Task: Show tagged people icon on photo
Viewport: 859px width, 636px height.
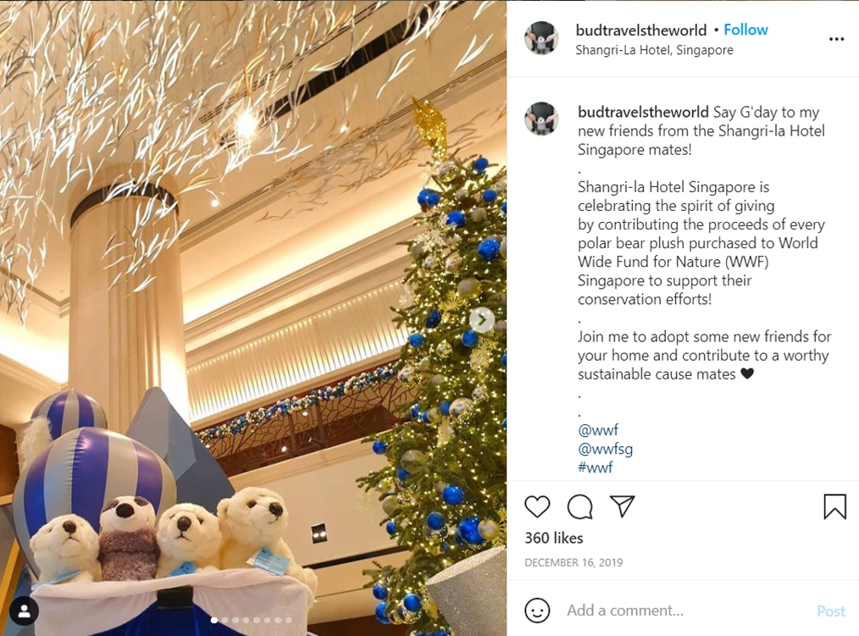Action: tap(24, 611)
